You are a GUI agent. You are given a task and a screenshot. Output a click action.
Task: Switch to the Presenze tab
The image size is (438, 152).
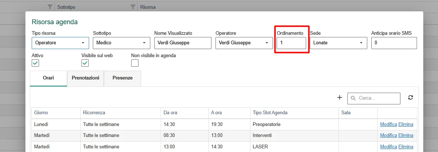click(x=122, y=78)
